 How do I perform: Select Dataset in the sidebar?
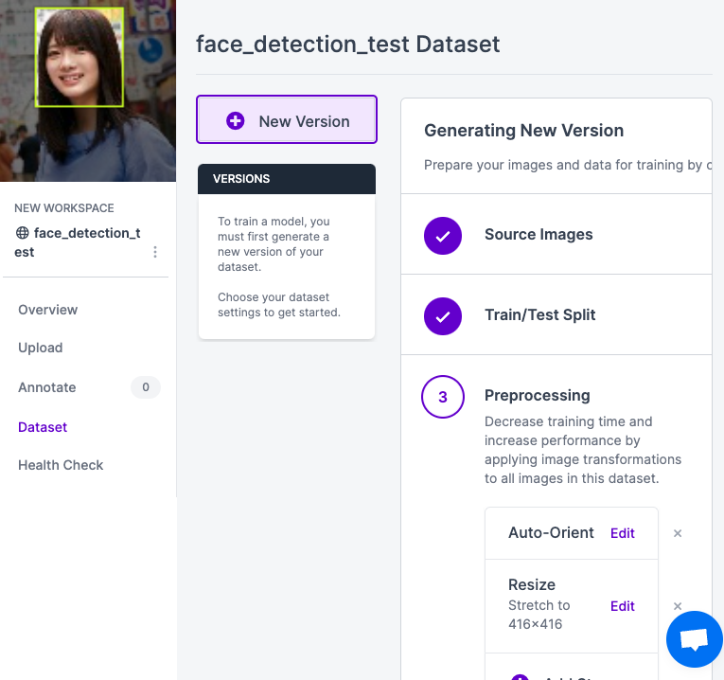[x=43, y=427]
